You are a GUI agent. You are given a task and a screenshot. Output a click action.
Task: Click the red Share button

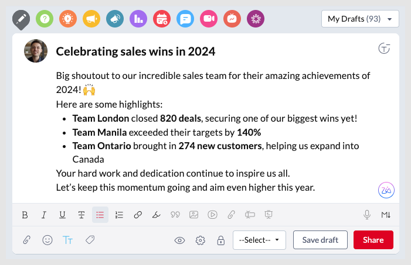coord(373,240)
